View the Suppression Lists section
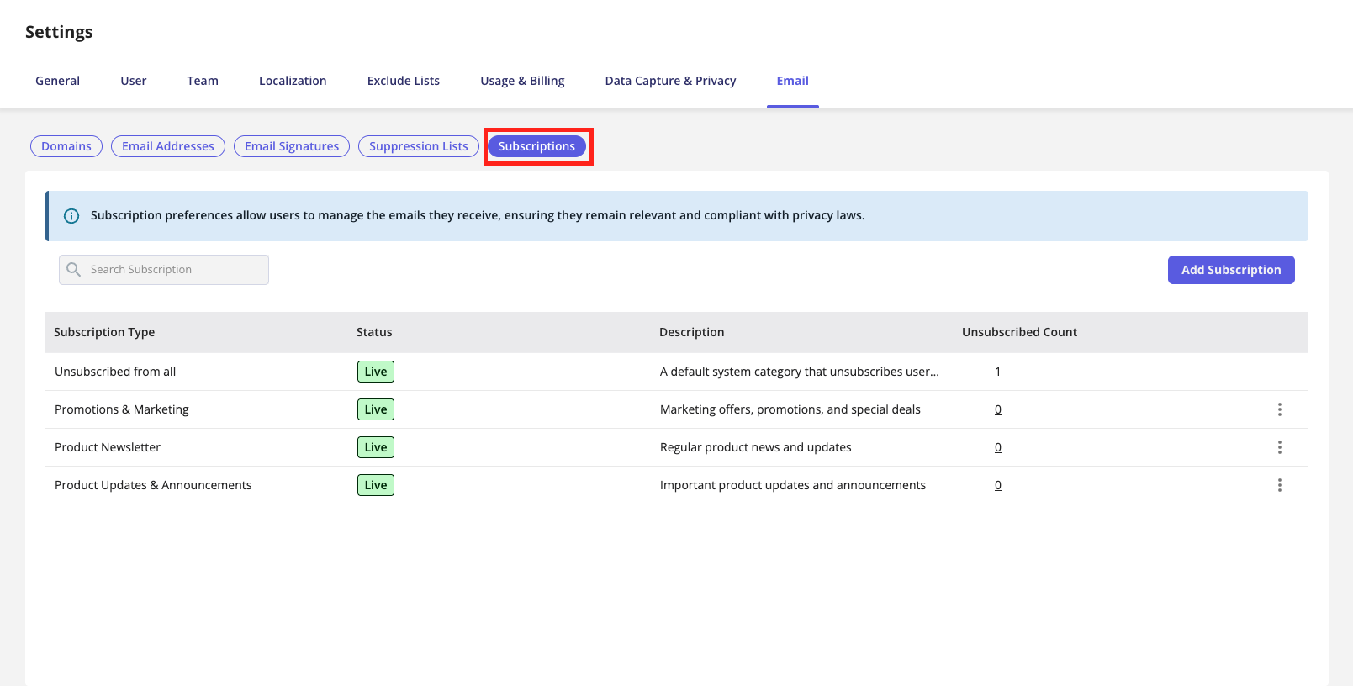The height and width of the screenshot is (686, 1353). click(419, 146)
